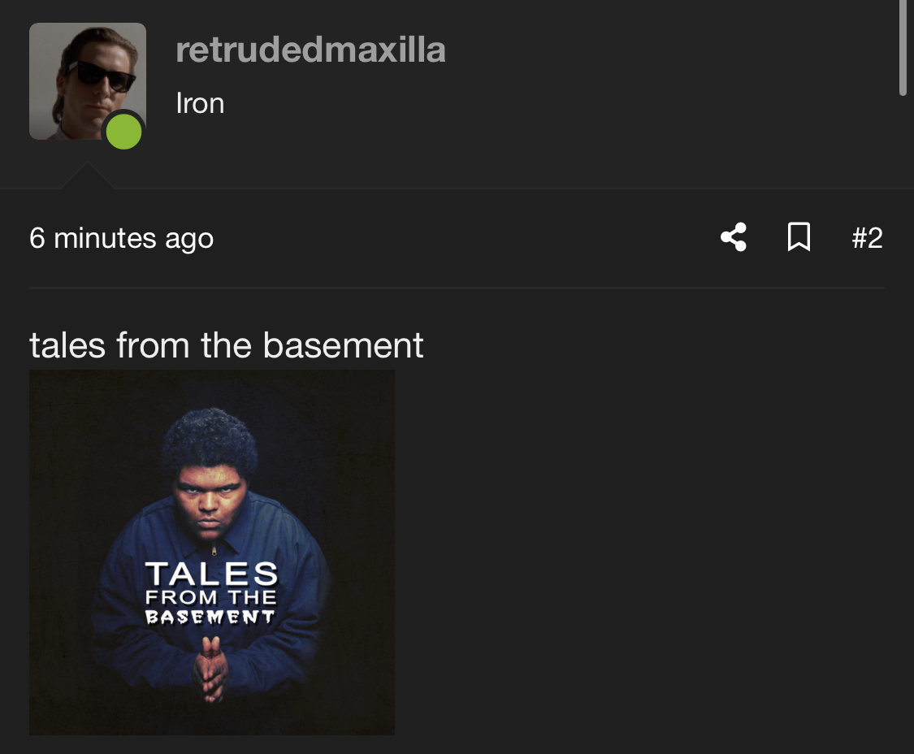Open the #2 post permalink
Viewport: 914px width, 754px height.
[x=867, y=237]
